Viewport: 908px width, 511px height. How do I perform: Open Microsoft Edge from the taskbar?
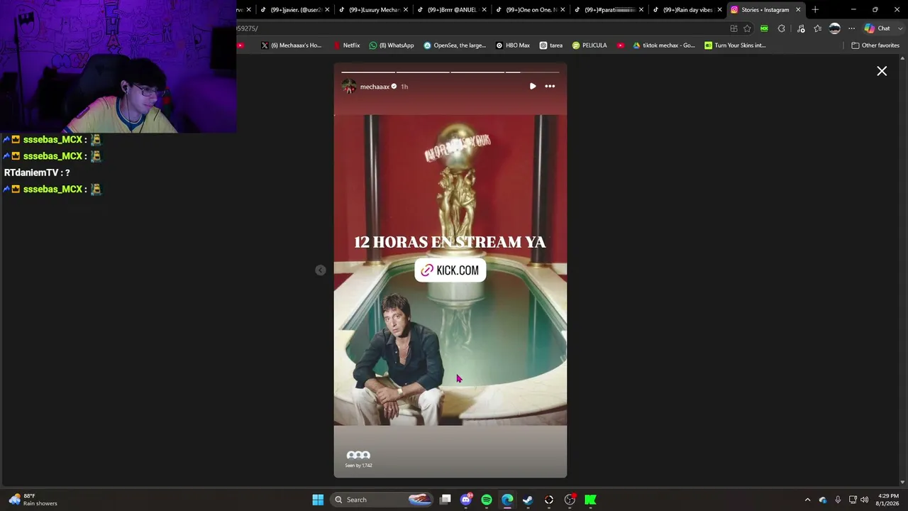pos(507,500)
